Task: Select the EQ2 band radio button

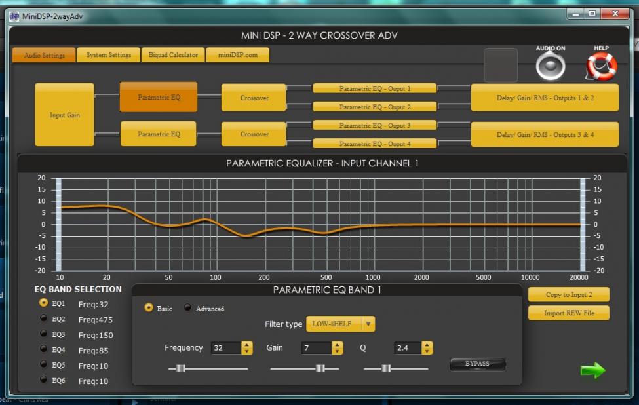Action: pyautogui.click(x=44, y=318)
